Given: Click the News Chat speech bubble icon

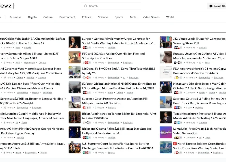Looking at the screenshot, I should (x=211, y=6).
